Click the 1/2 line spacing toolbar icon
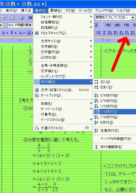Viewport: 136px width, 193px height. tap(121, 33)
